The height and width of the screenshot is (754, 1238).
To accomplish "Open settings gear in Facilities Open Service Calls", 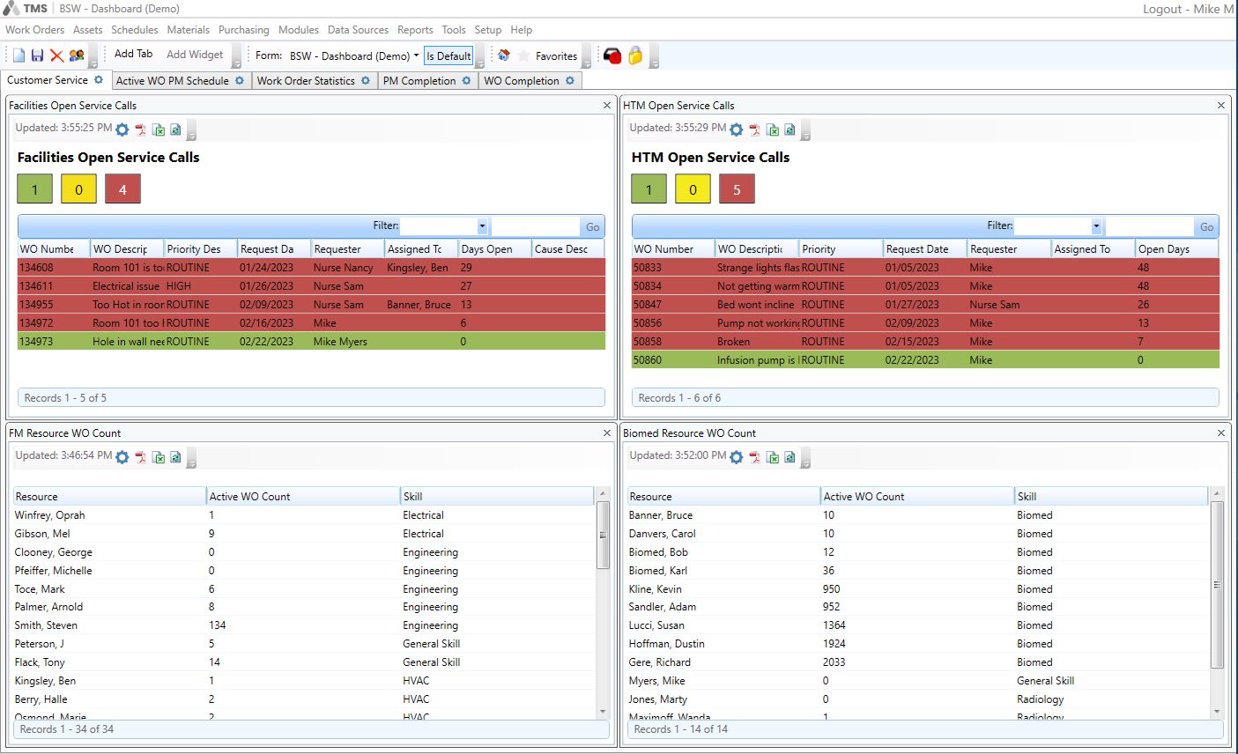I will (122, 129).
